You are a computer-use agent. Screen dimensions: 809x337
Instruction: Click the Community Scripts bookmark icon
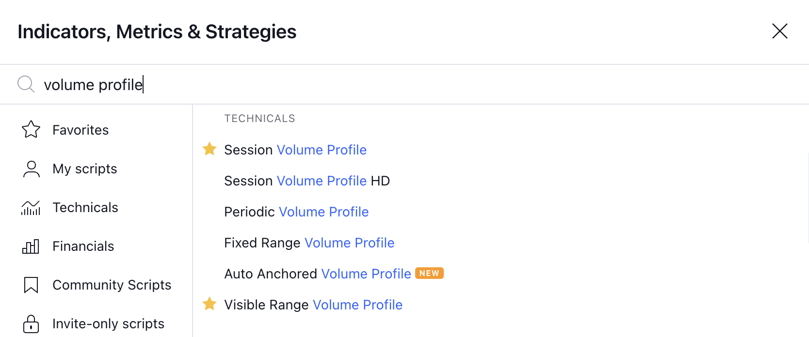pyautogui.click(x=31, y=285)
